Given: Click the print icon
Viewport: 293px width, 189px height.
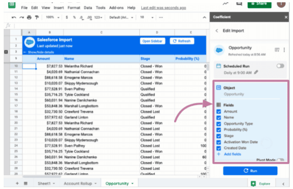Looking at the screenshot, I should (x=29, y=17).
